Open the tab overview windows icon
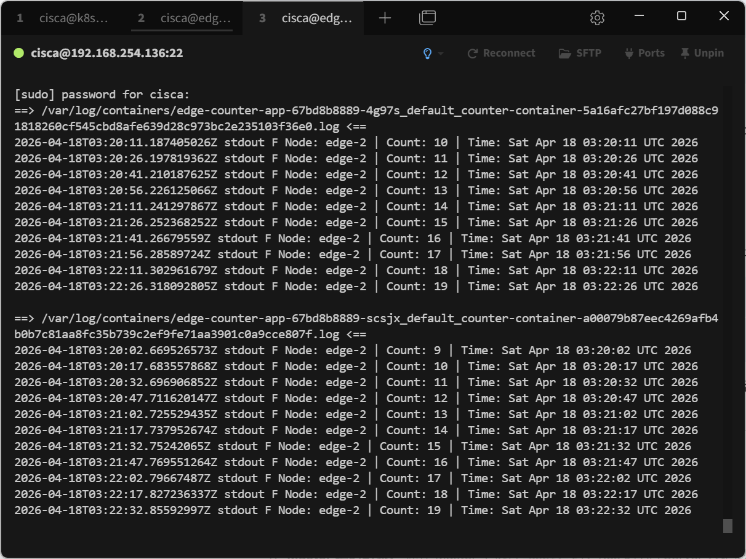746x559 pixels. tap(427, 18)
